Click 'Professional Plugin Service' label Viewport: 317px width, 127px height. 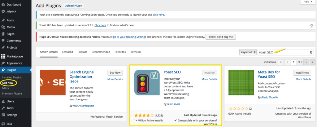click(106, 117)
